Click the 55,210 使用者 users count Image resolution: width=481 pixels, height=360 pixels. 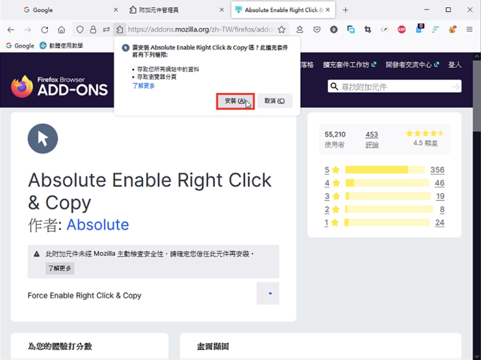tap(335, 139)
